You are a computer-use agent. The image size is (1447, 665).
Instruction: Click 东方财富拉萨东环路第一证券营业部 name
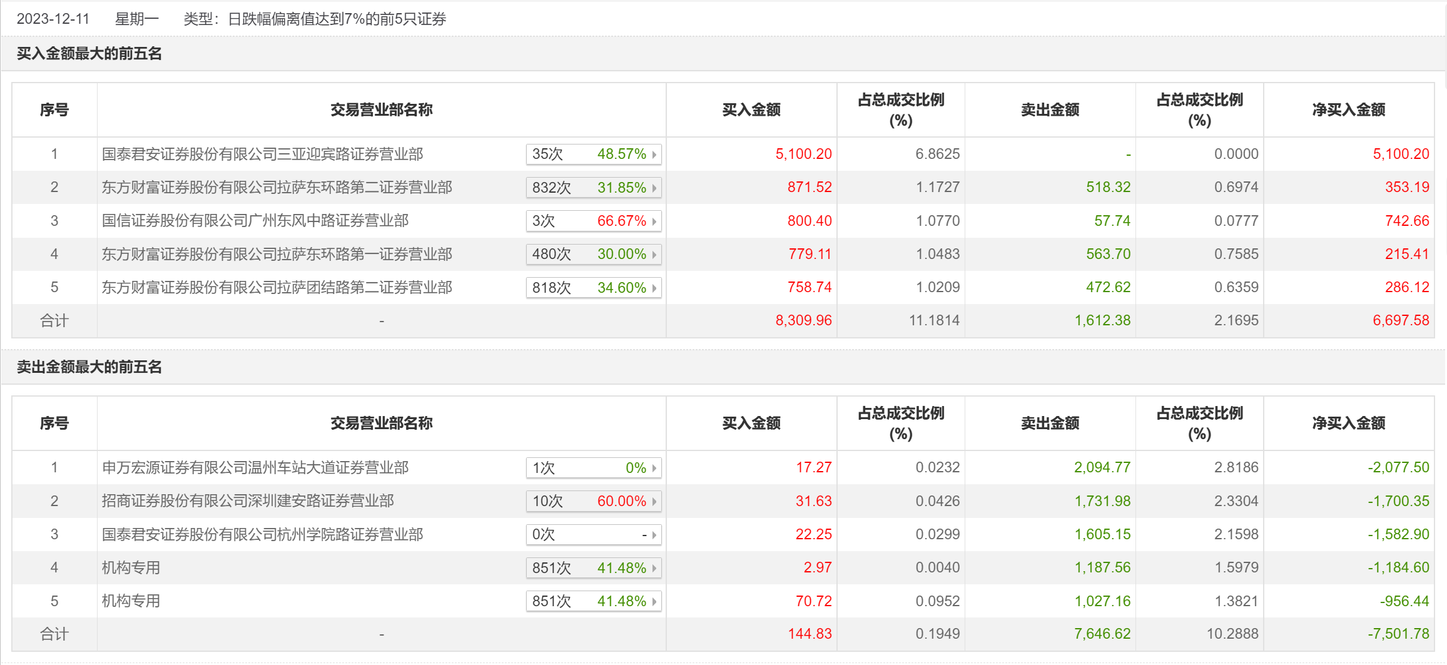point(277,254)
